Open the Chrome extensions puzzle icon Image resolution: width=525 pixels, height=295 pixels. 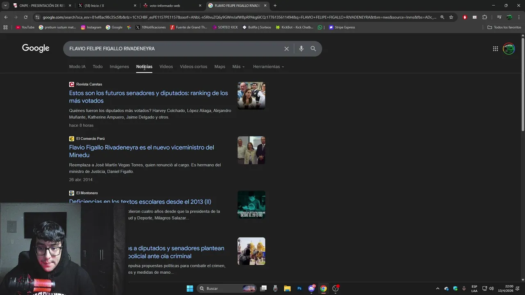point(484,17)
